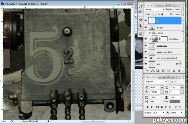Switch to the Paragraph tab
188x124 pixels.
tap(162, 77)
